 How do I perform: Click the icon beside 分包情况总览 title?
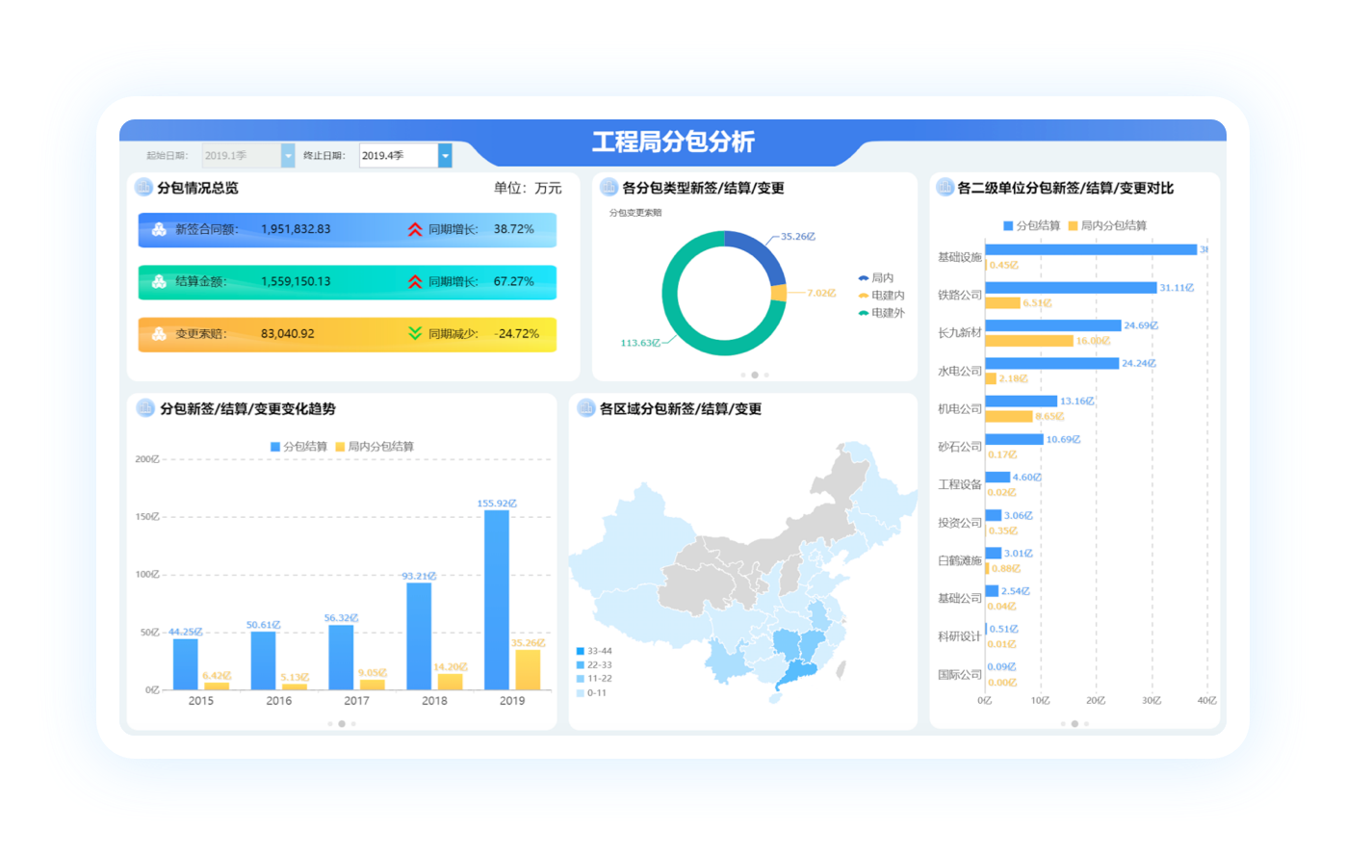click(x=143, y=188)
